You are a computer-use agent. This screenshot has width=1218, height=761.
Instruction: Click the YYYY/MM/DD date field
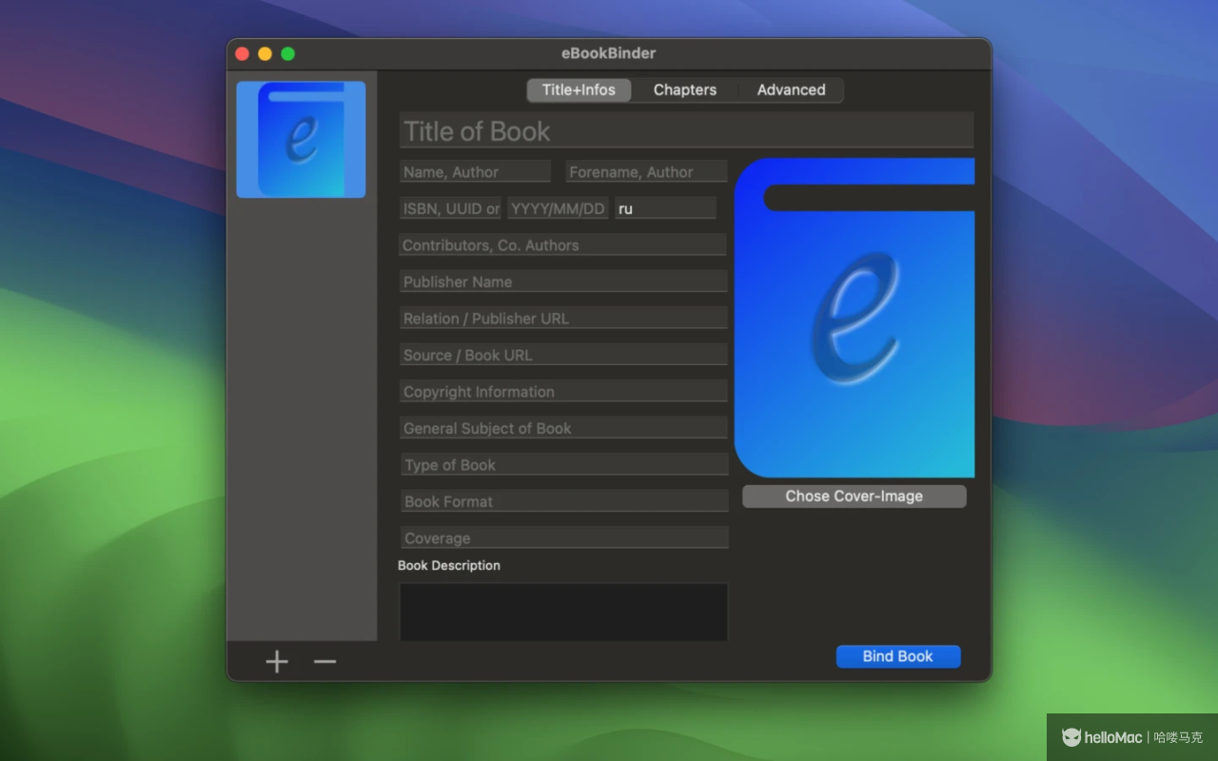558,208
